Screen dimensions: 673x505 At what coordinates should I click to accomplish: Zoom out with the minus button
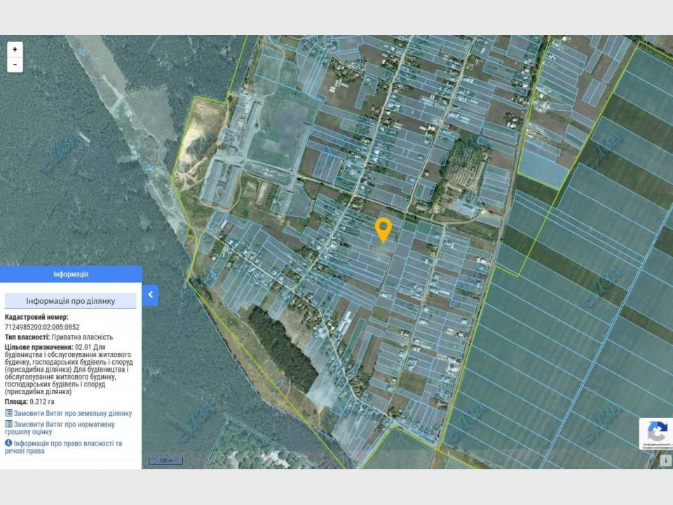coord(15,65)
